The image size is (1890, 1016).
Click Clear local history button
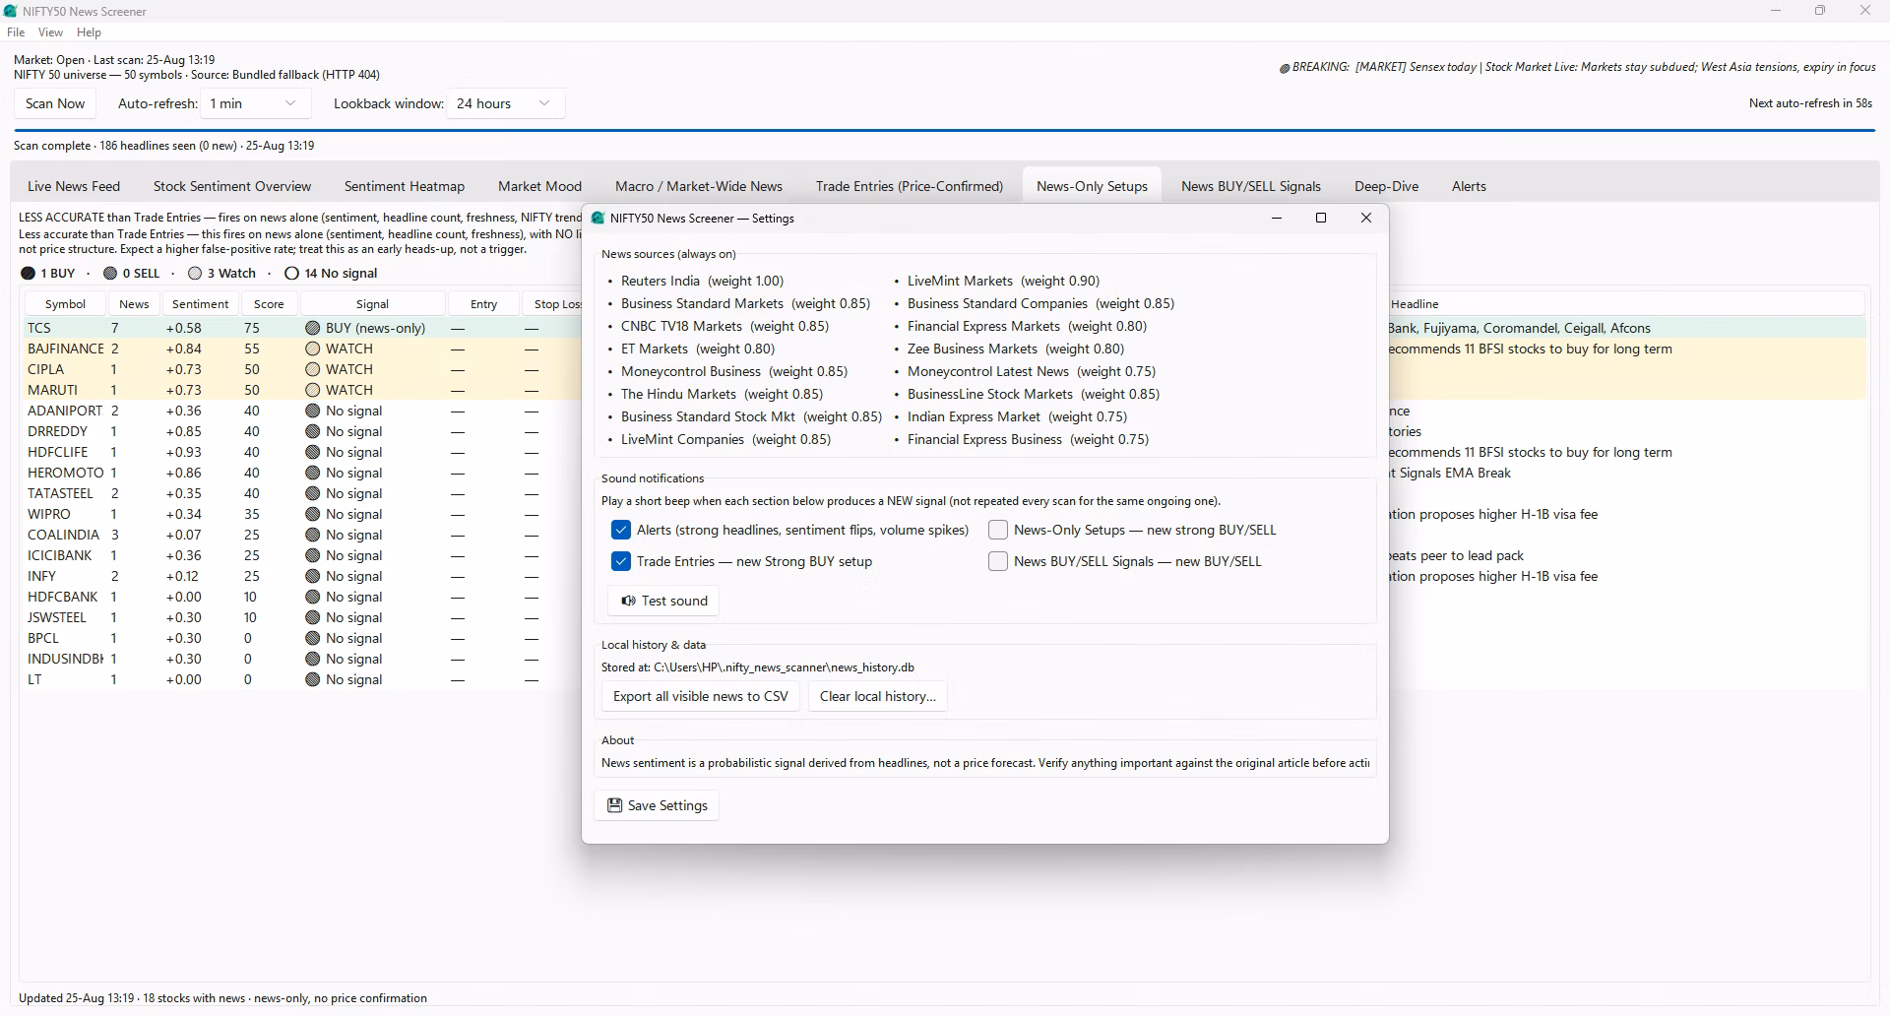click(878, 696)
